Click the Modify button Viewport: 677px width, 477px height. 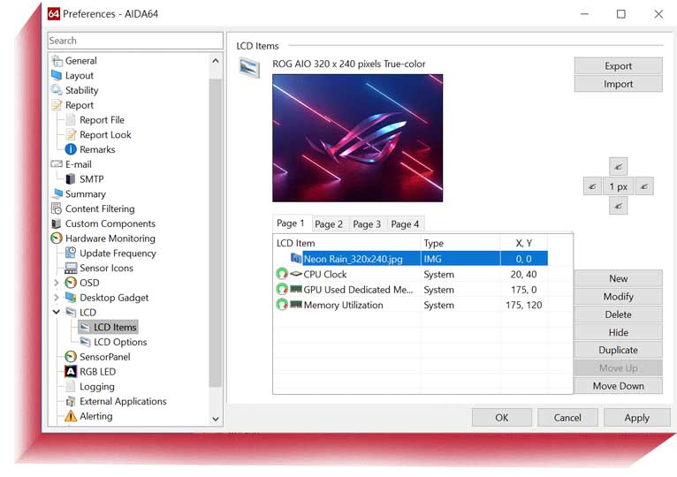coord(618,297)
